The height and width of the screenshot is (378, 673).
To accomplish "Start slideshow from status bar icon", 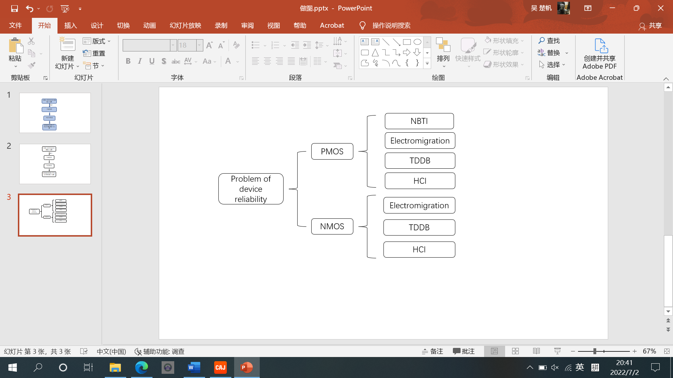I will click(x=557, y=351).
